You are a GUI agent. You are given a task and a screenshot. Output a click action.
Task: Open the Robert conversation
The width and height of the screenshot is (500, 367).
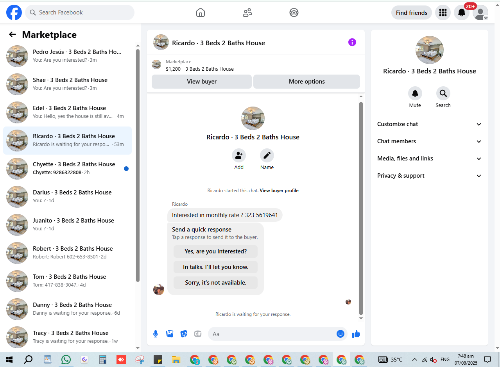tap(67, 253)
